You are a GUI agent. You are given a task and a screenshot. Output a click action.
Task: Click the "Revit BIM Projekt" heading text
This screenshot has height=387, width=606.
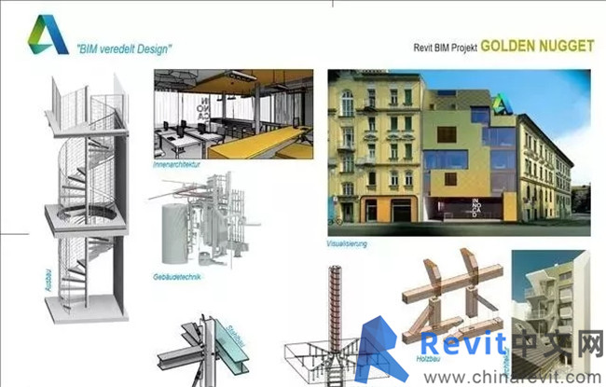click(x=446, y=48)
